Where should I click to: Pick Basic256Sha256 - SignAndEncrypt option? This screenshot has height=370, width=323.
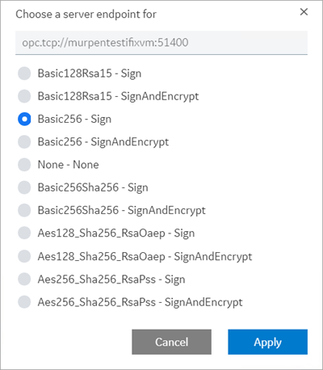24,210
